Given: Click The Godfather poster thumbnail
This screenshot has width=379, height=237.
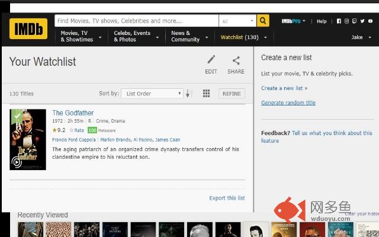Looking at the screenshot, I should pyautogui.click(x=28, y=140).
